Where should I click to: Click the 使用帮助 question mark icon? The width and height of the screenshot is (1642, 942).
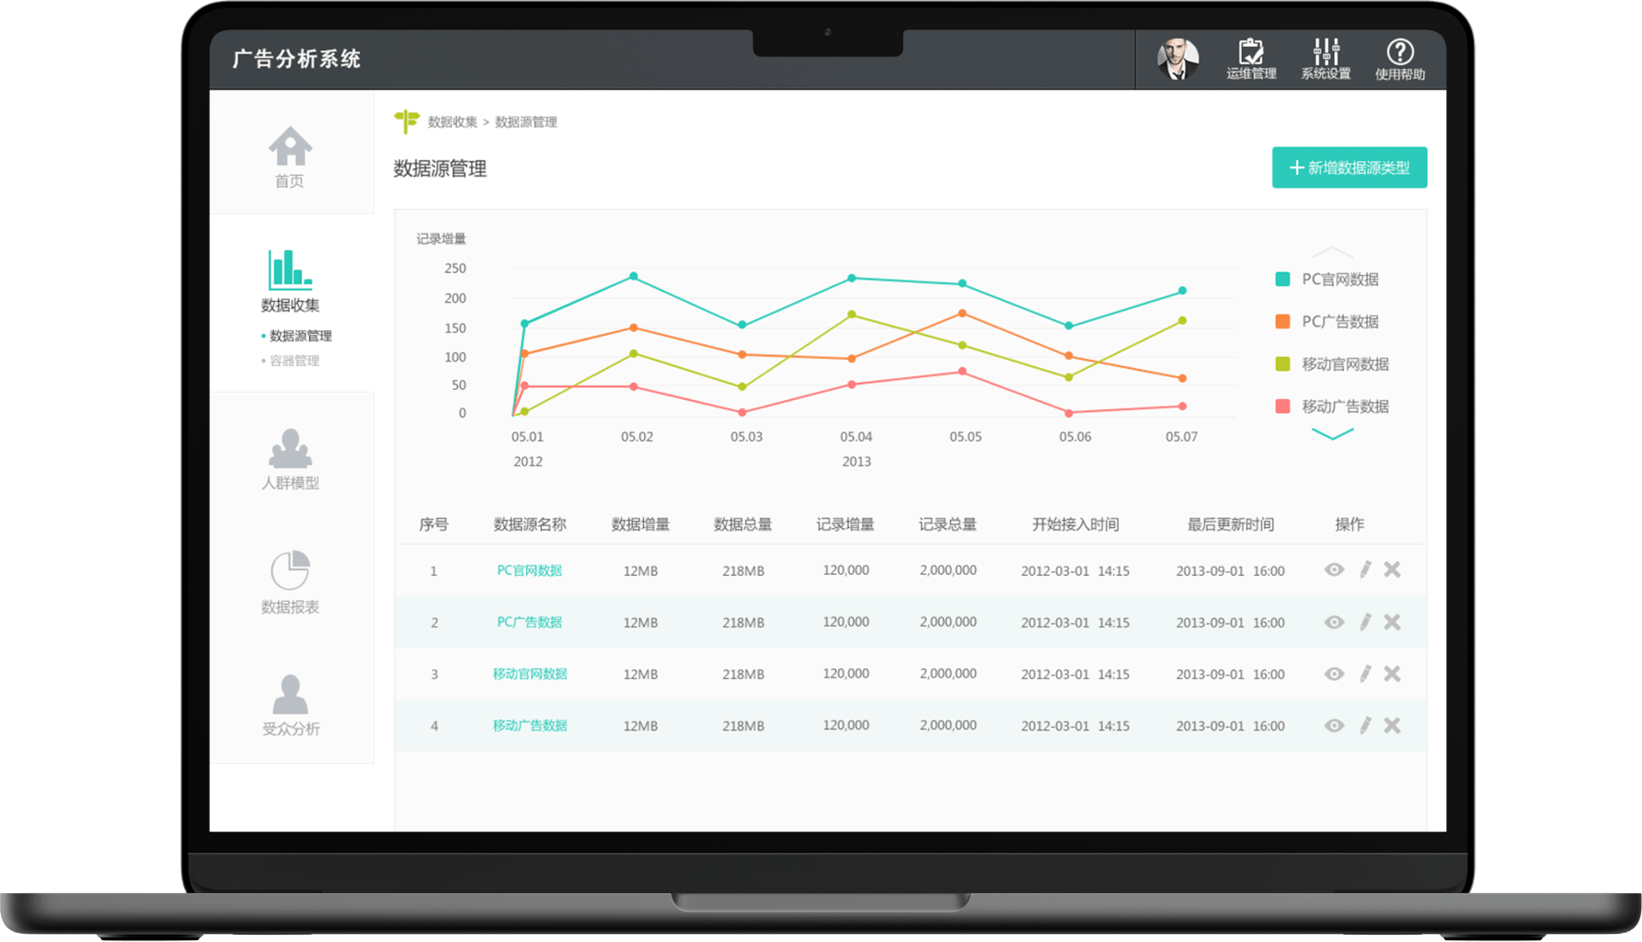coord(1399,52)
